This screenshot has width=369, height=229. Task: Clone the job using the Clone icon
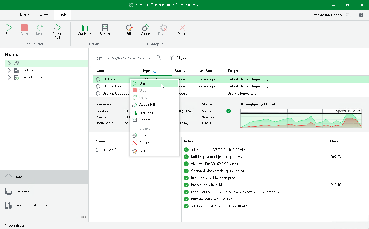point(145,29)
